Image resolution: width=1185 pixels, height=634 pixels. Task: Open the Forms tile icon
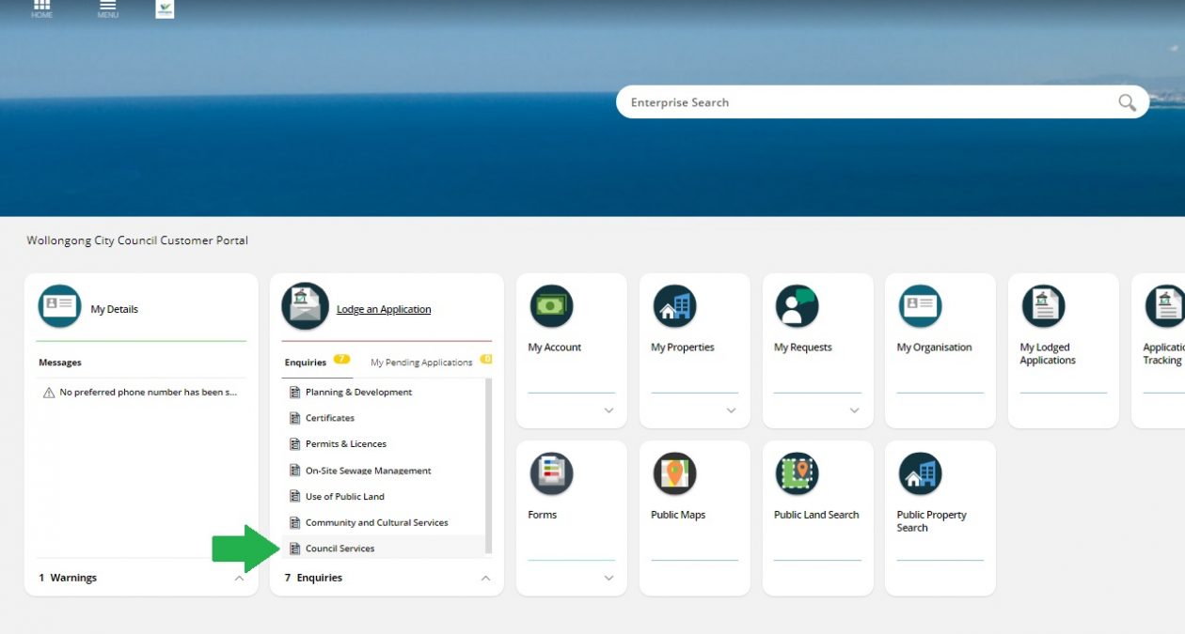551,474
